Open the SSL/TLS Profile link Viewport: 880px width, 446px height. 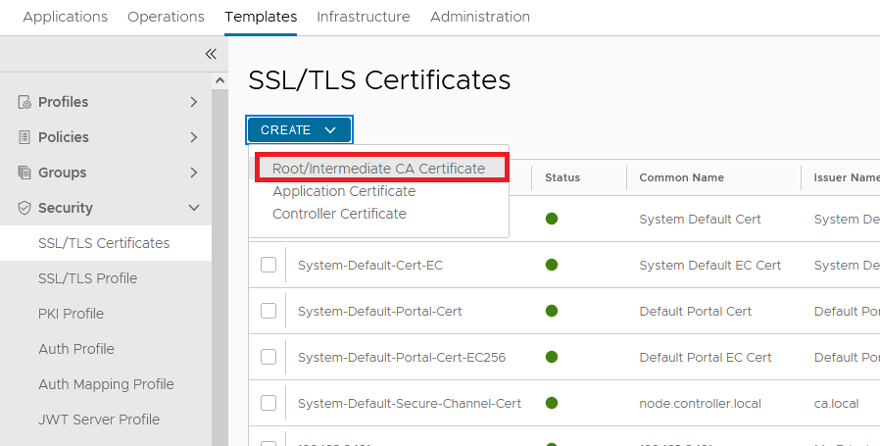pos(87,278)
